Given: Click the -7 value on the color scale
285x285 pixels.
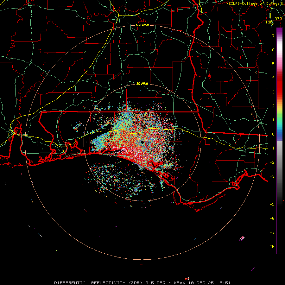Looking at the screenshot, I should [272, 232].
